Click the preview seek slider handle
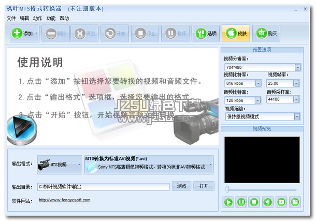The image size is (316, 222). 227,189
